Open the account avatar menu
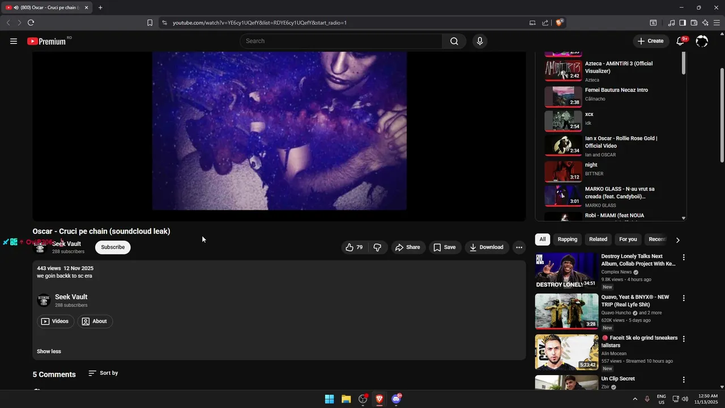The height and width of the screenshot is (408, 725). [x=702, y=41]
